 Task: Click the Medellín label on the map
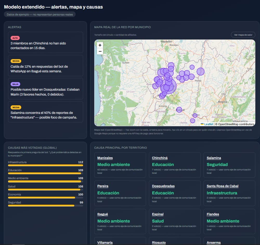pos(166,42)
